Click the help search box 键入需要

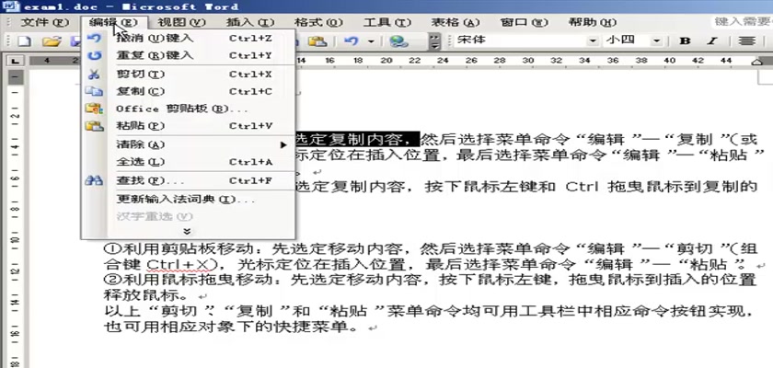743,22
